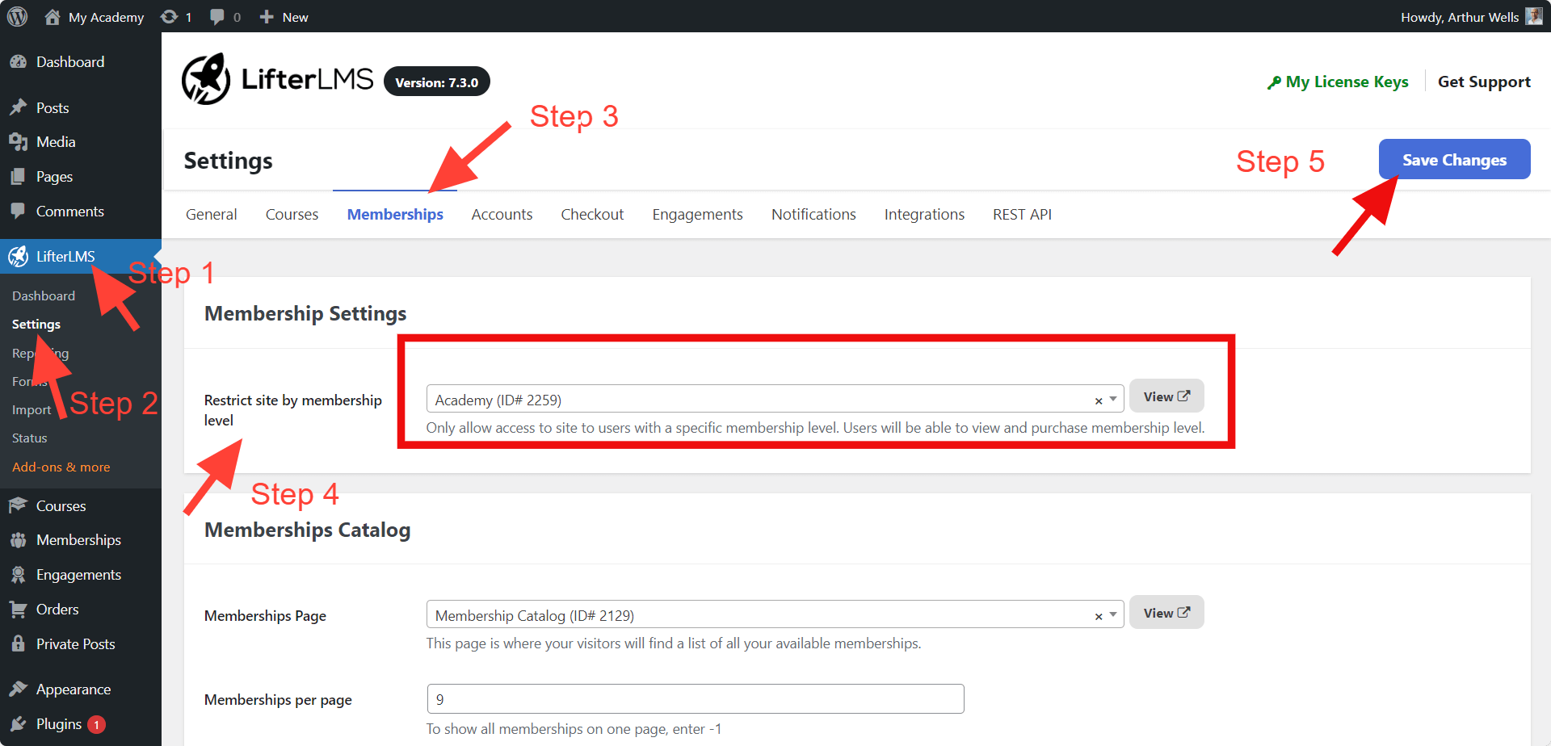Open LifterLMS Dashboard submenu item
The width and height of the screenshot is (1551, 746).
tap(44, 296)
